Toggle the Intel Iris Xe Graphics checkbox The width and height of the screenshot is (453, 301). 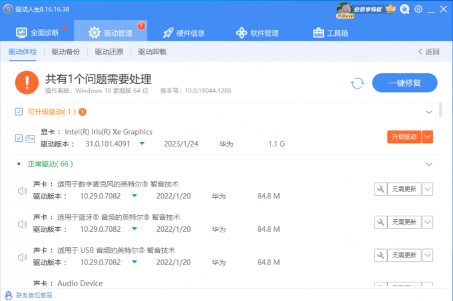point(19,139)
